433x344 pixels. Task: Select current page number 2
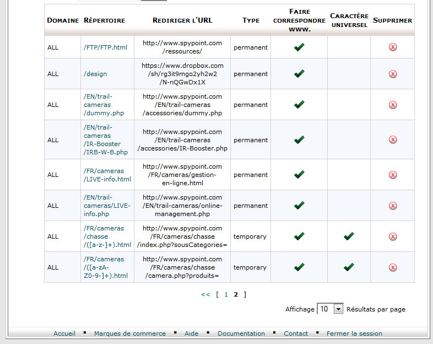pos(236,294)
